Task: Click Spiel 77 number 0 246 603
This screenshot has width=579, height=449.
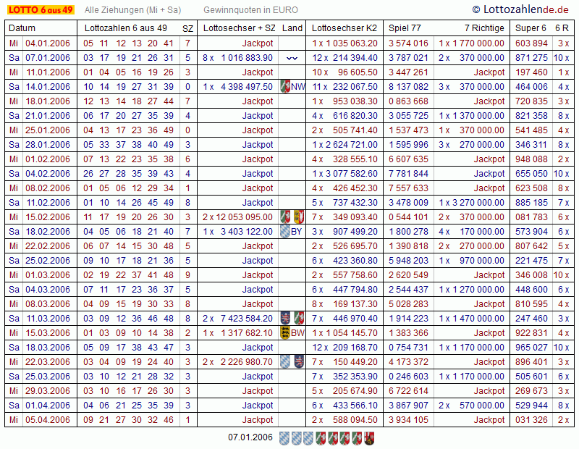Action: (x=408, y=376)
